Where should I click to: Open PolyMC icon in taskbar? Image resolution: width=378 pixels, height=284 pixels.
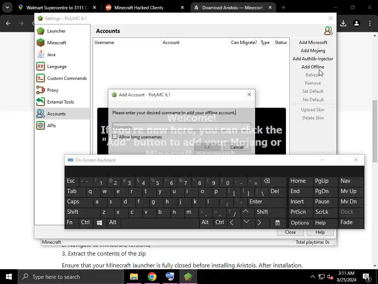(x=188, y=277)
